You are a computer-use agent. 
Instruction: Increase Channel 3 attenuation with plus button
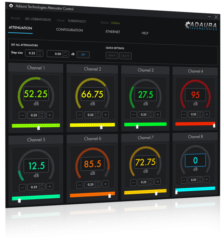(158, 114)
